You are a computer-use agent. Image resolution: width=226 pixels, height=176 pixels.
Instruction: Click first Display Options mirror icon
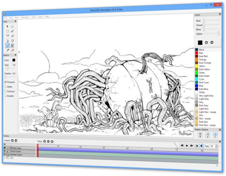pos(200,135)
